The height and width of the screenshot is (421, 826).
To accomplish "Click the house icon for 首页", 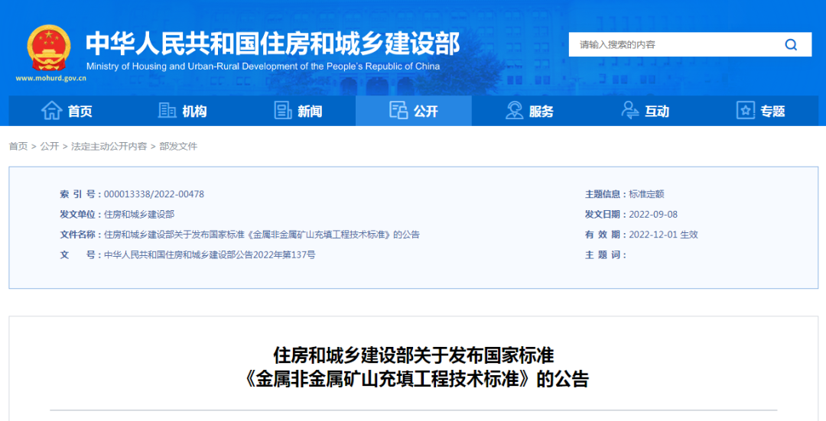I will 51,111.
